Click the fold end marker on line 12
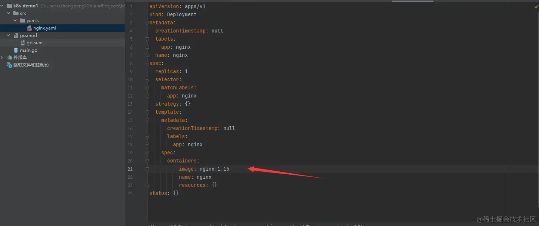Image resolution: width=539 pixels, height=226 pixels. click(x=147, y=96)
